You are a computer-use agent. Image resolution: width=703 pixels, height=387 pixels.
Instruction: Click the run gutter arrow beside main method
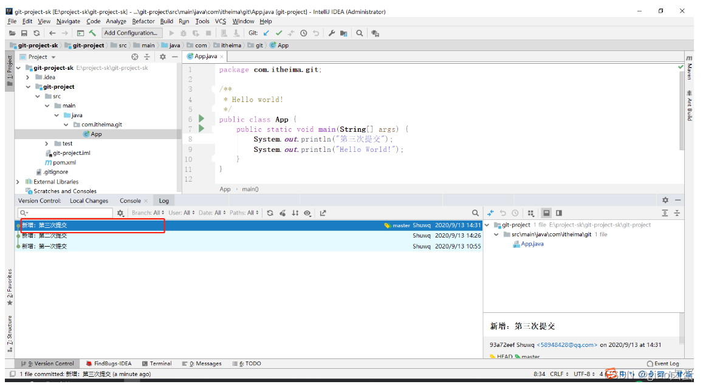[201, 129]
